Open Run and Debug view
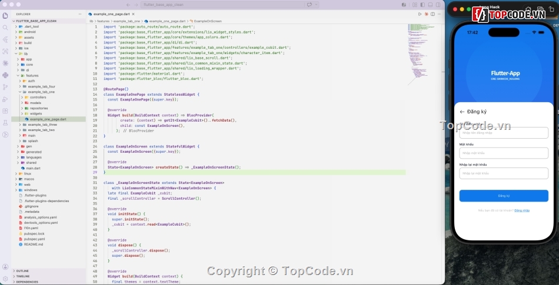This screenshot has height=285, width=559. click(5, 99)
